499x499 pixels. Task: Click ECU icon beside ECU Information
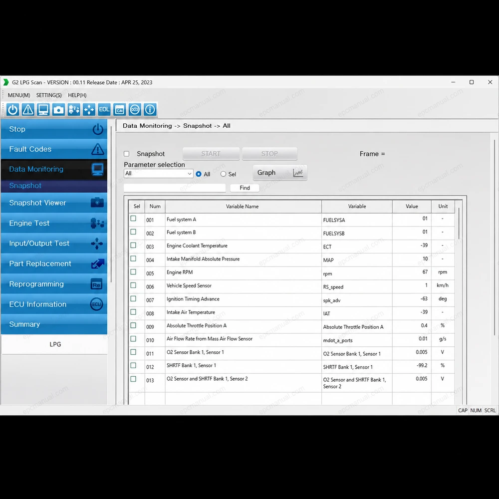coord(97,304)
